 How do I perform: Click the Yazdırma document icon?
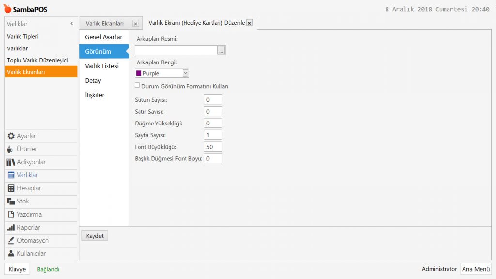click(x=11, y=215)
